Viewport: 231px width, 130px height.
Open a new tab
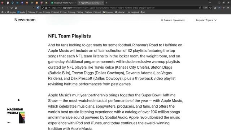[x=107, y=3]
